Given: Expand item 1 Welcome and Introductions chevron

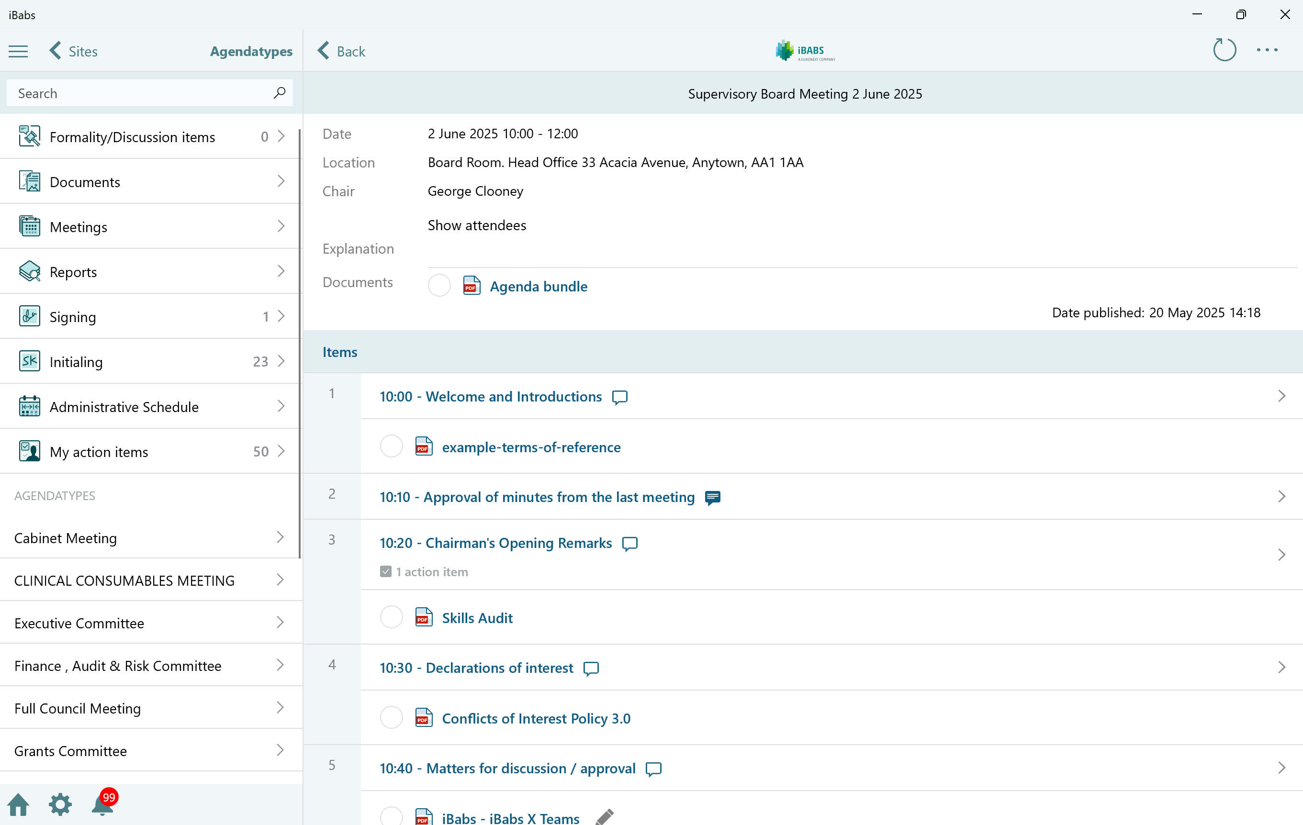Looking at the screenshot, I should point(1281,396).
